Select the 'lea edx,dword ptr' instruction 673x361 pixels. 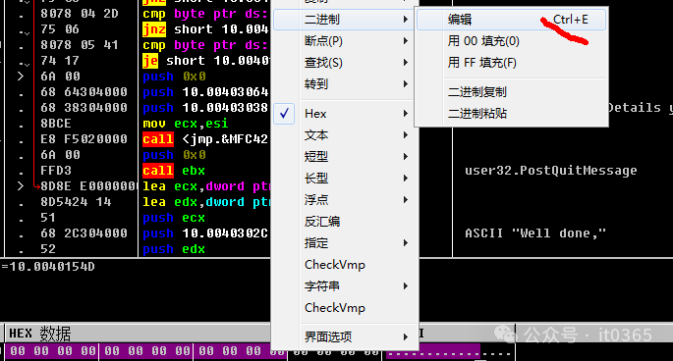coord(206,202)
